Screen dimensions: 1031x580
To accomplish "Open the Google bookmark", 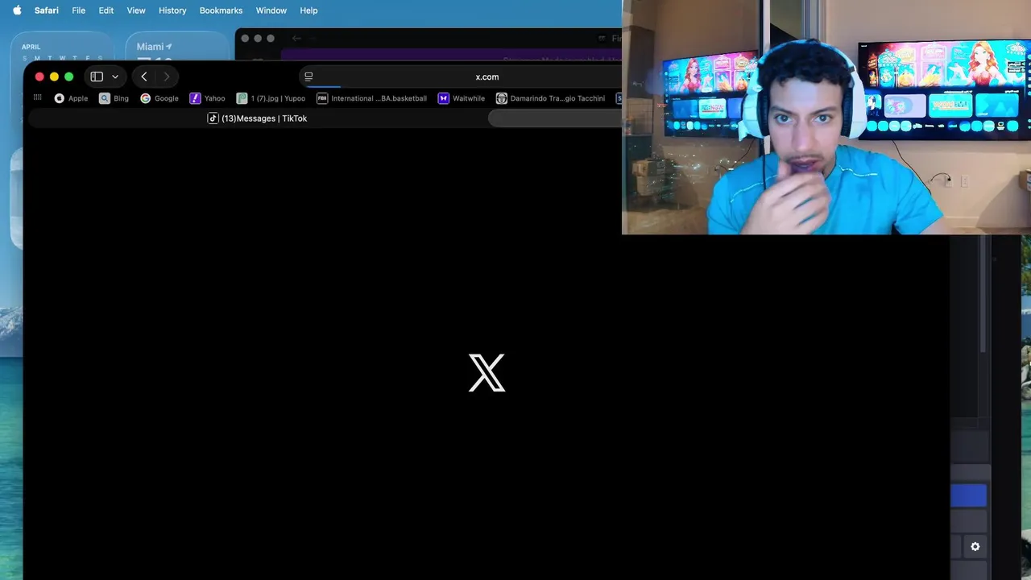I will (x=159, y=98).
